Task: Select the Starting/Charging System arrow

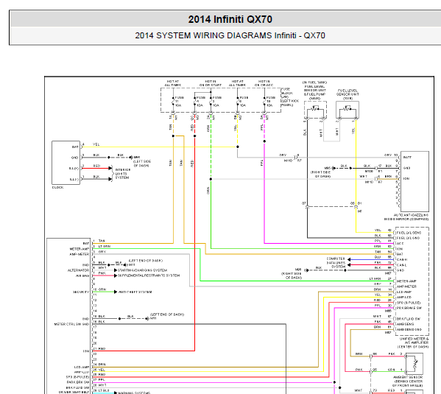Action: [116, 270]
